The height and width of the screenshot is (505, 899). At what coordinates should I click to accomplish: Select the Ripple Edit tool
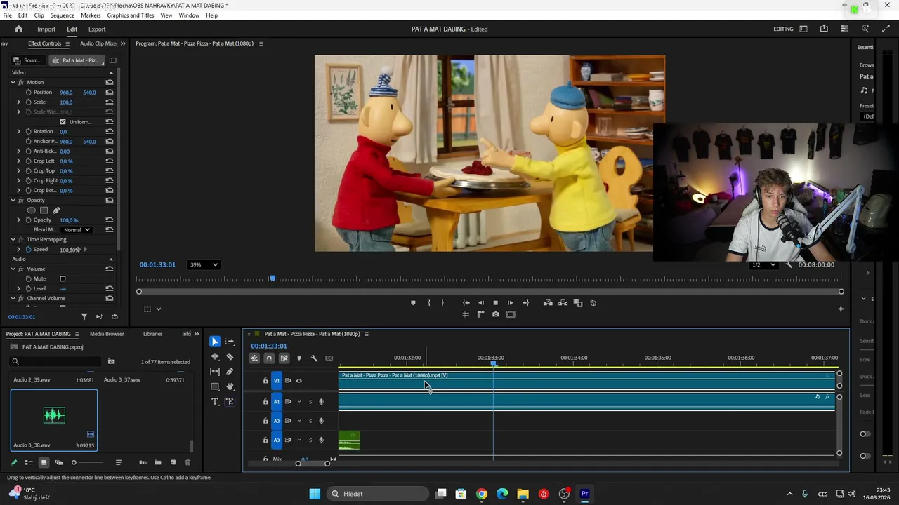tap(215, 356)
